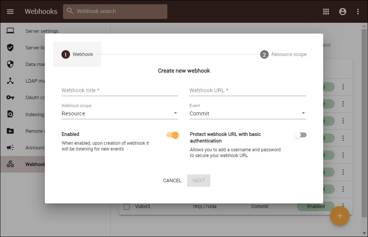Toggle the Enabled webhook switch
This screenshot has height=237, width=368.
(172, 135)
